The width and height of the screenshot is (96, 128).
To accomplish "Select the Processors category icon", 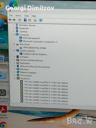I will point(18,78).
